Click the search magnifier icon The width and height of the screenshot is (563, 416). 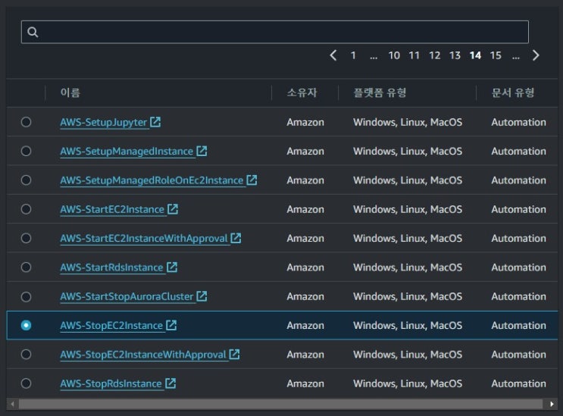(x=33, y=32)
